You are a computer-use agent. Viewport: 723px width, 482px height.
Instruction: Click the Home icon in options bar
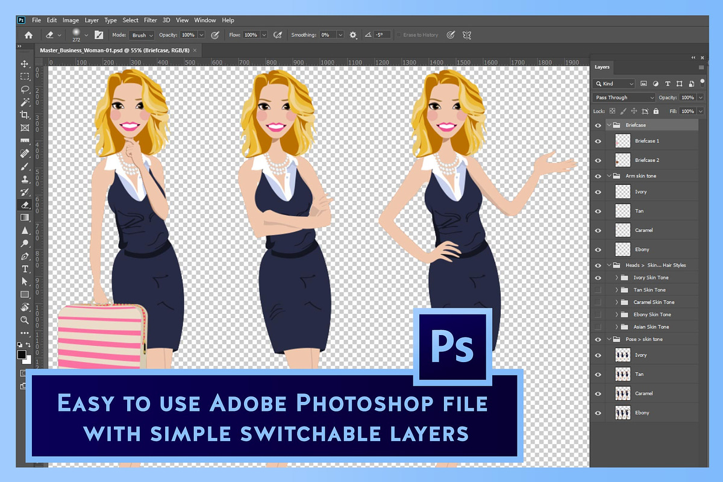point(28,35)
